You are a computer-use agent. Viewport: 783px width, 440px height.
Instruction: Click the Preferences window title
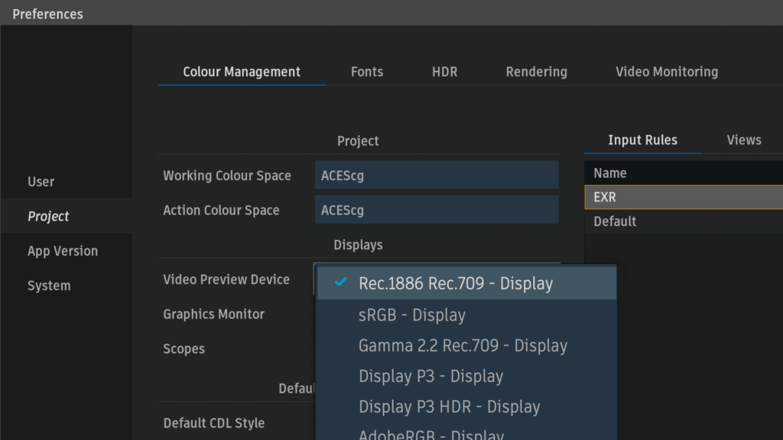point(48,14)
